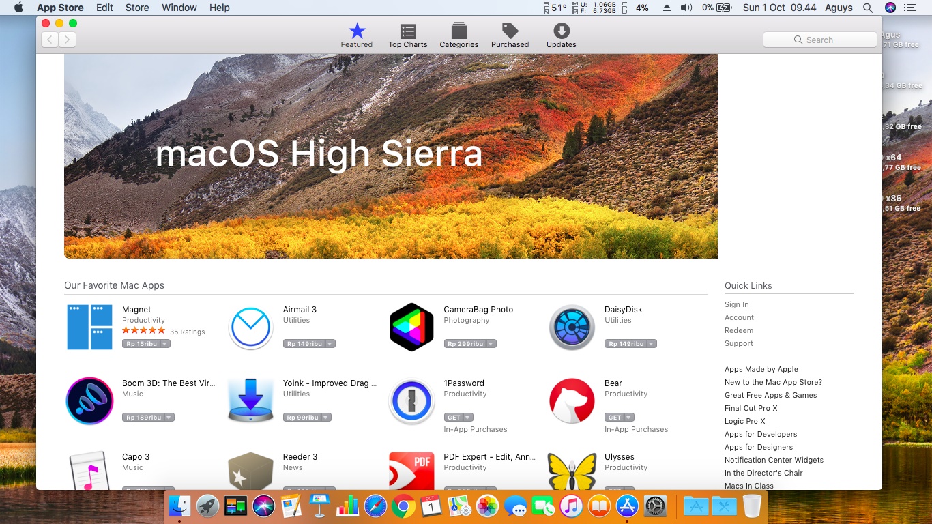The height and width of the screenshot is (524, 932).
Task: Open the Yoink app icon
Action: click(x=250, y=401)
